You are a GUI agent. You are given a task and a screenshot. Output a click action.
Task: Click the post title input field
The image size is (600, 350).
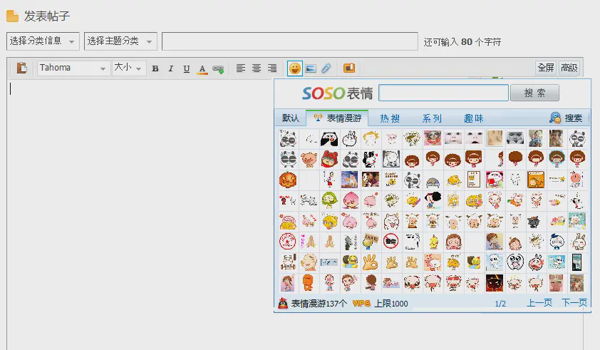point(289,41)
